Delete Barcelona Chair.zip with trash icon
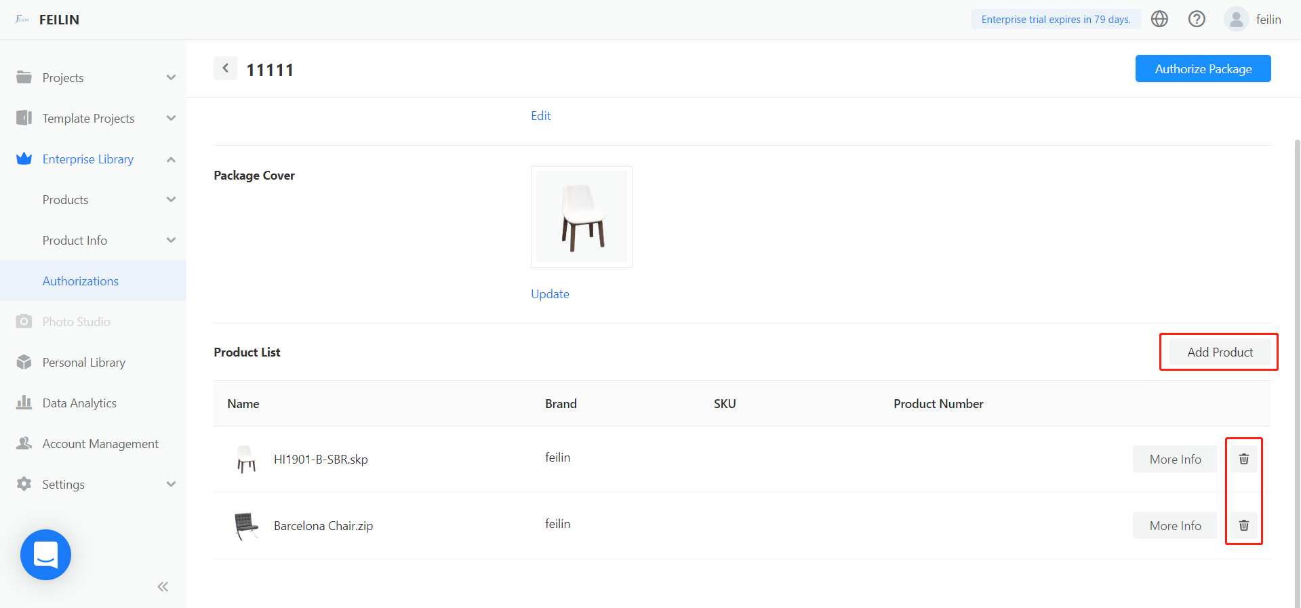 [x=1243, y=525]
